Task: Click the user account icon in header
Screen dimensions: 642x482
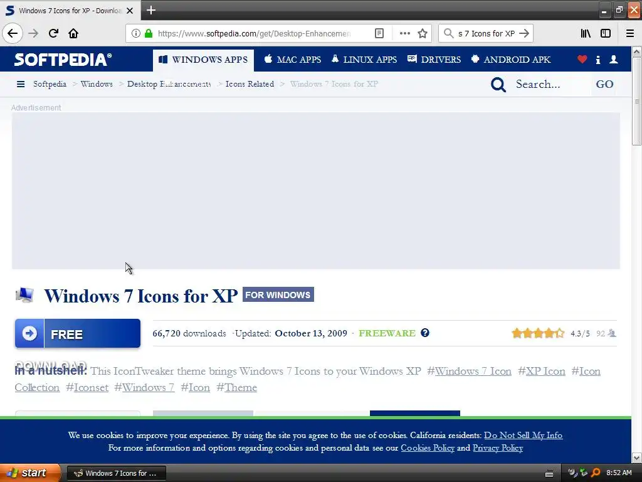Action: tap(613, 60)
